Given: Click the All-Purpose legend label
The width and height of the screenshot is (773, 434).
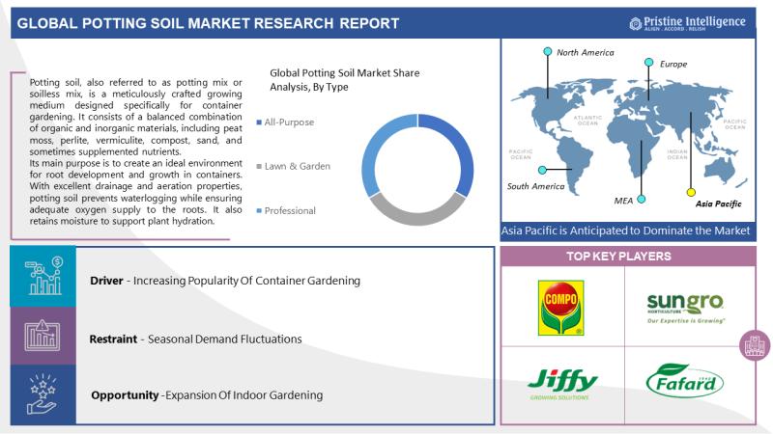Looking at the screenshot, I should 289,122.
